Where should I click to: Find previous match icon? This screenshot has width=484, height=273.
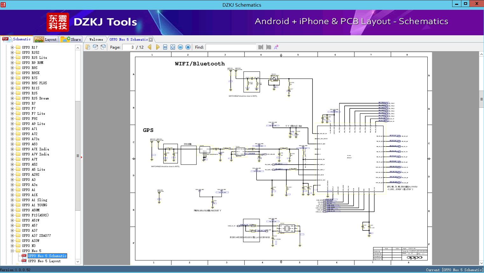click(261, 47)
